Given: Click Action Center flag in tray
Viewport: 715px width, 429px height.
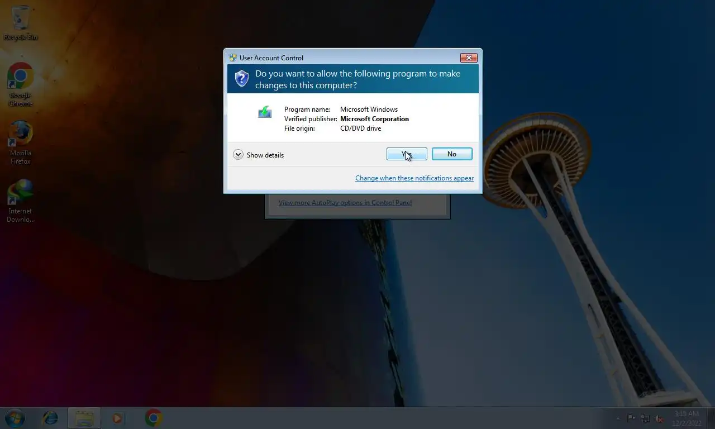Looking at the screenshot, I should point(631,418).
